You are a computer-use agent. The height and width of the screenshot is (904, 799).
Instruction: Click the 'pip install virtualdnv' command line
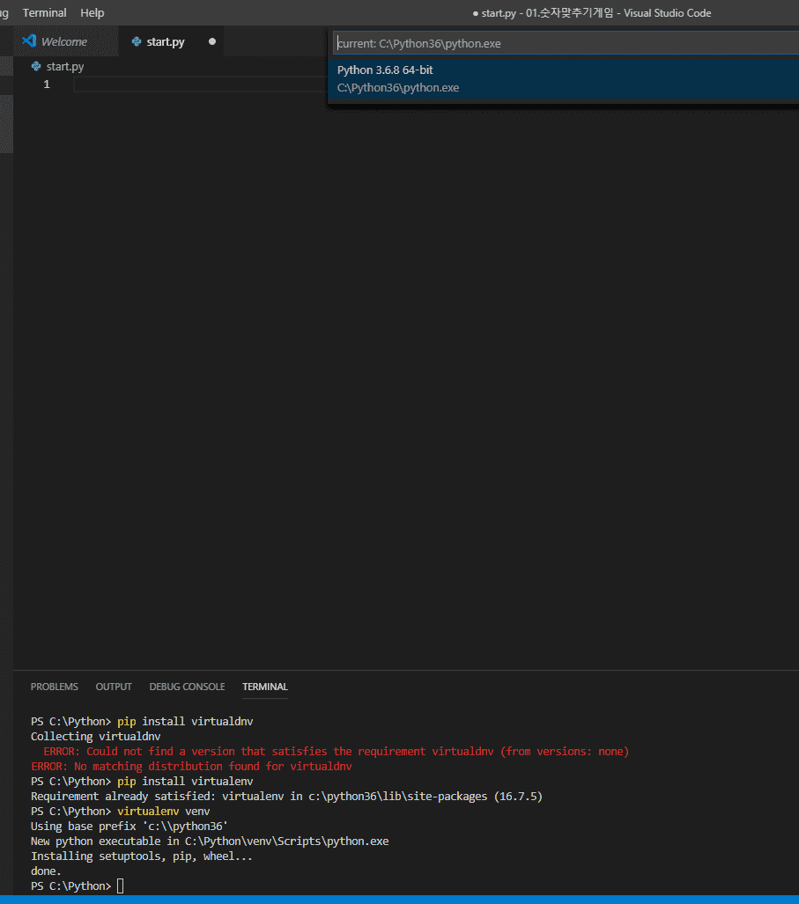142,721
